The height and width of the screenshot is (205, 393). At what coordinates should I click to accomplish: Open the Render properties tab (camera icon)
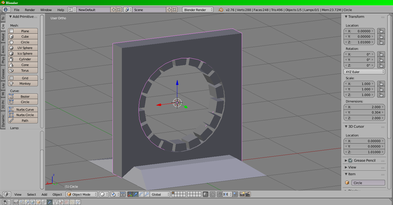[x=16, y=202]
